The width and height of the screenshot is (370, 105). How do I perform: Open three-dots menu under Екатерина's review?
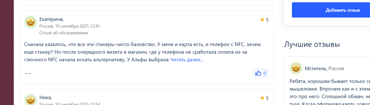28,73
